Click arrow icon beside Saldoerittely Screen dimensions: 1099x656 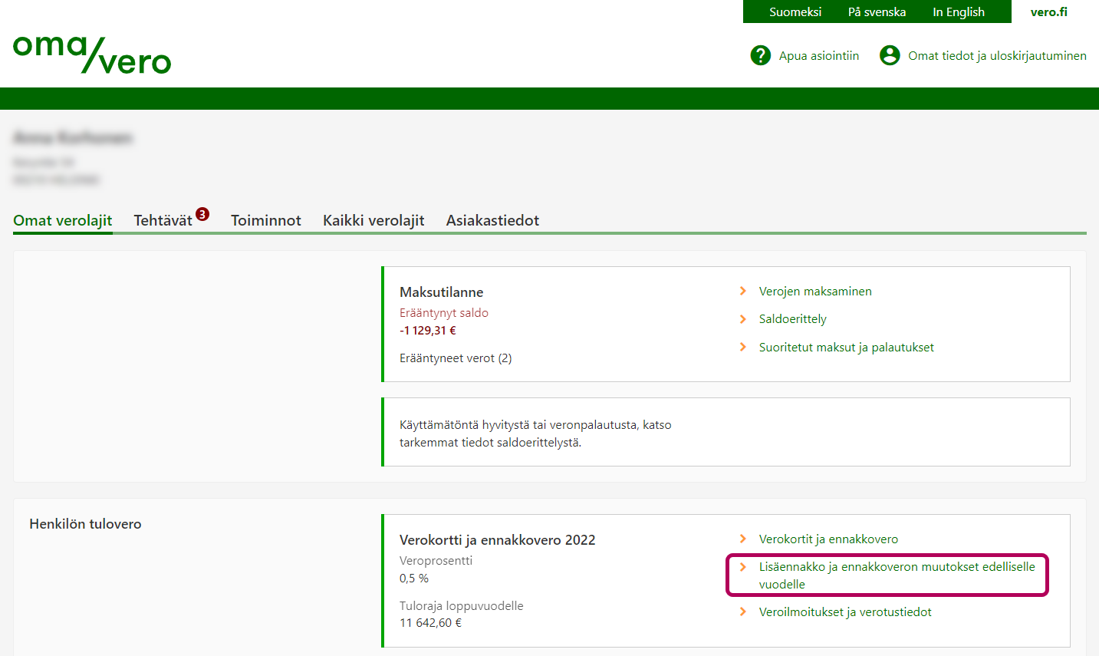point(742,319)
